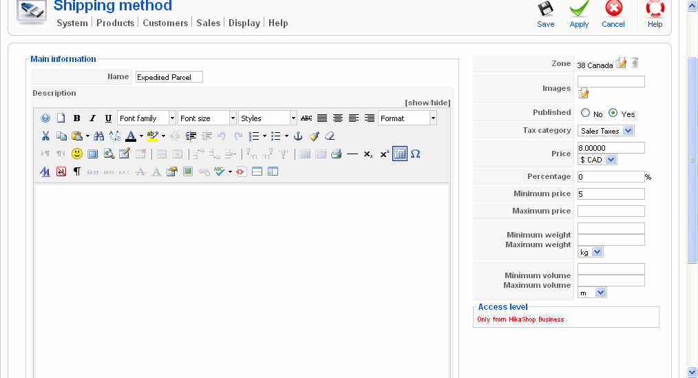Click the edit icon next to Zone

click(622, 63)
